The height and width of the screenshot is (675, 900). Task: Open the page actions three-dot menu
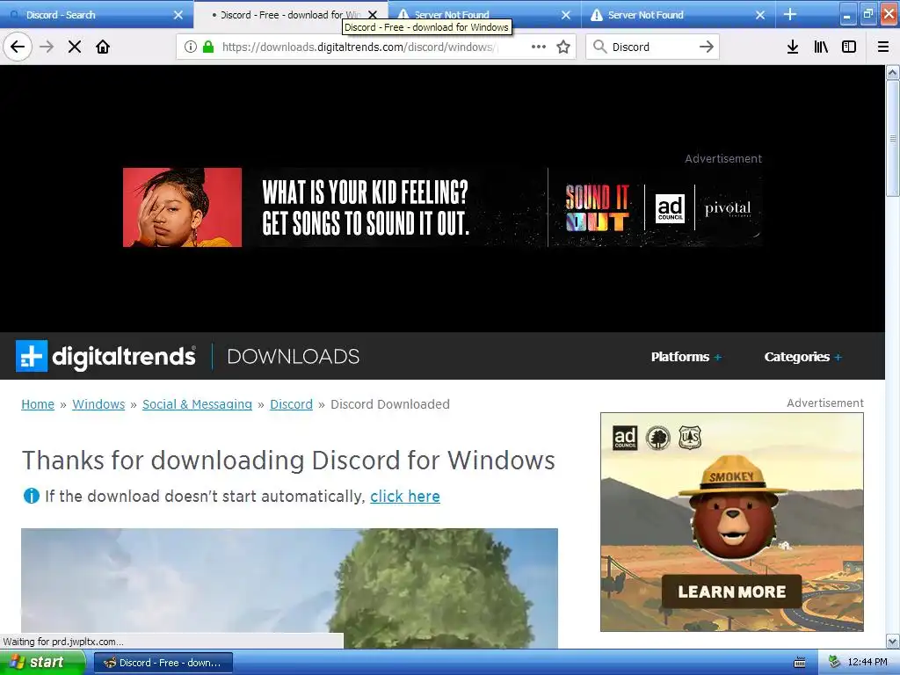click(539, 47)
